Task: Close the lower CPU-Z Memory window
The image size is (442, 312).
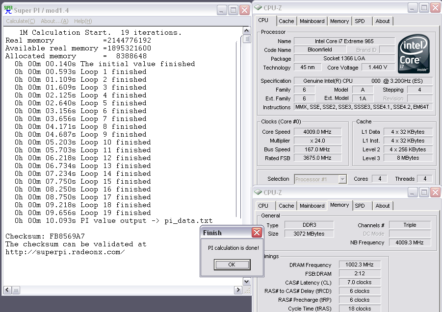Action: (x=436, y=192)
